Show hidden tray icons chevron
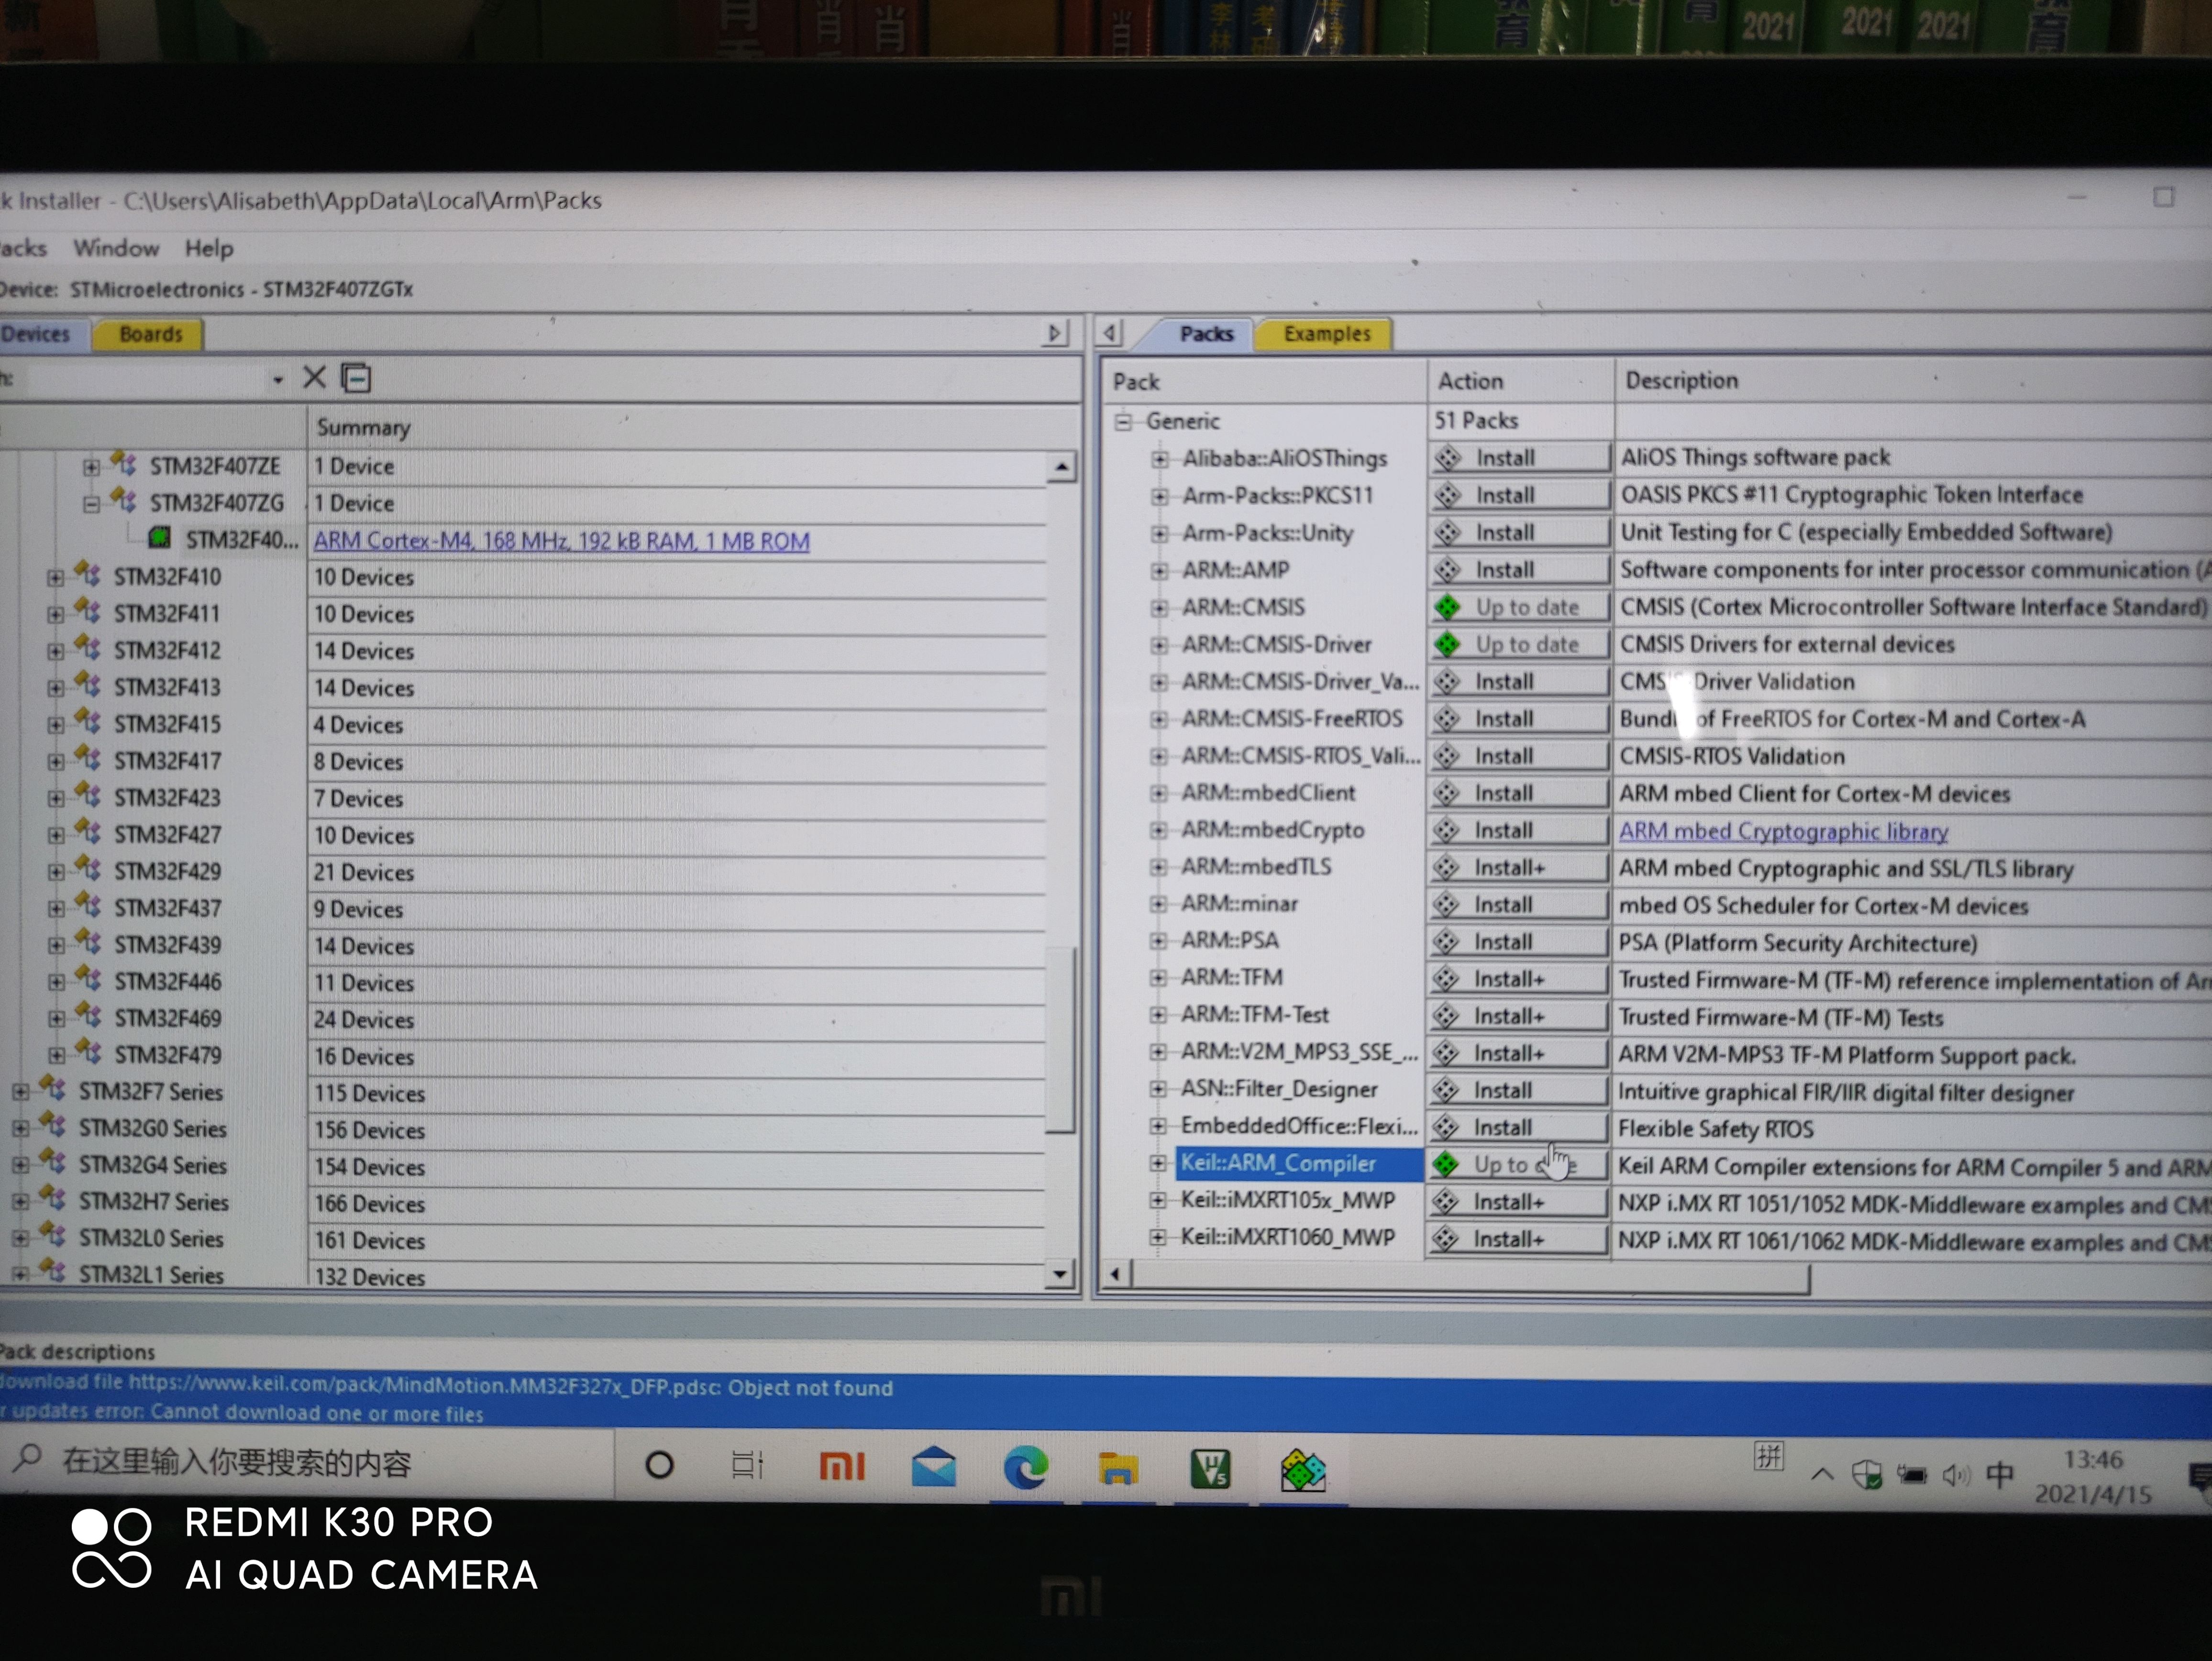The height and width of the screenshot is (1661, 2212). click(1822, 1474)
